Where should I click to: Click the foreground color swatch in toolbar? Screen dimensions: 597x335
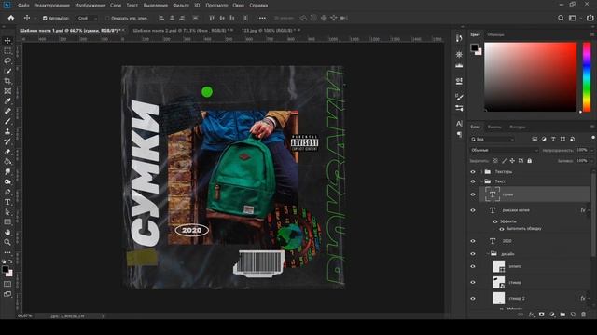6,269
